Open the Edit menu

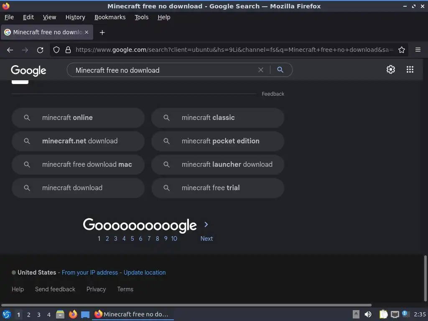point(28,17)
